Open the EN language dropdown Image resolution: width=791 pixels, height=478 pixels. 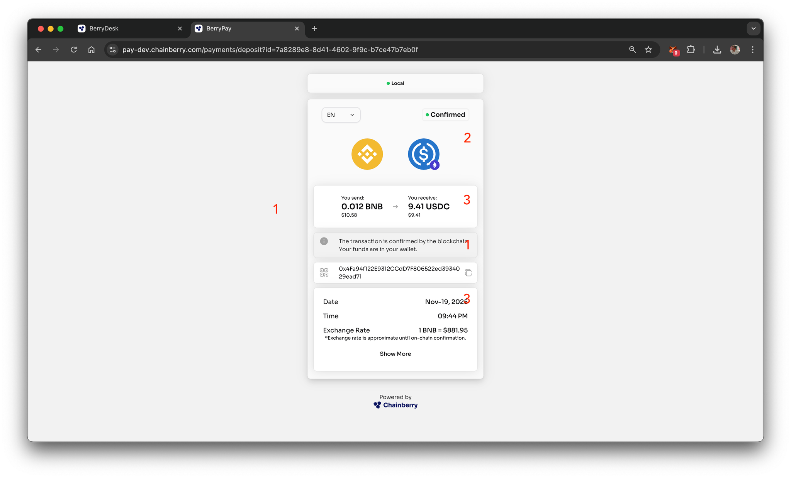click(341, 115)
